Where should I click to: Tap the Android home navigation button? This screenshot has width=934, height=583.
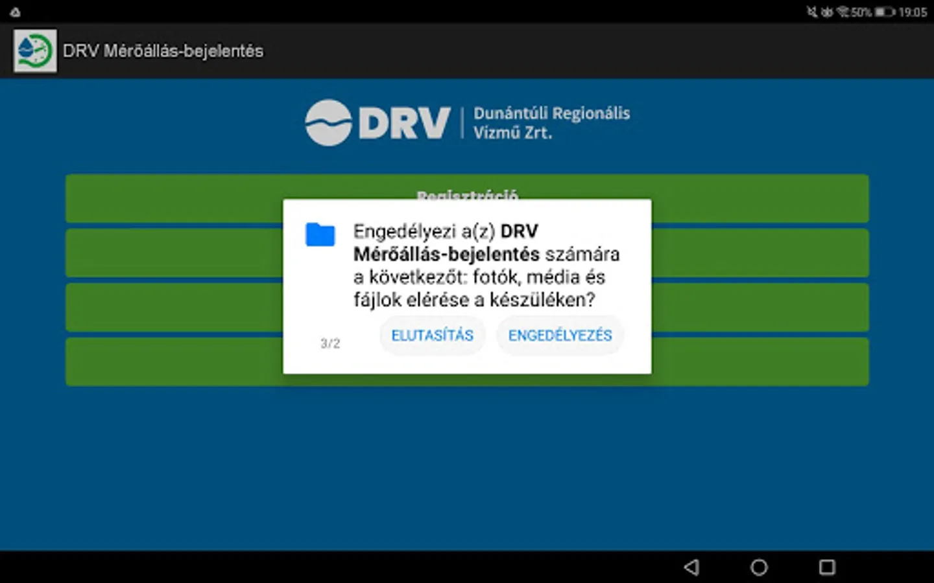coord(759,567)
